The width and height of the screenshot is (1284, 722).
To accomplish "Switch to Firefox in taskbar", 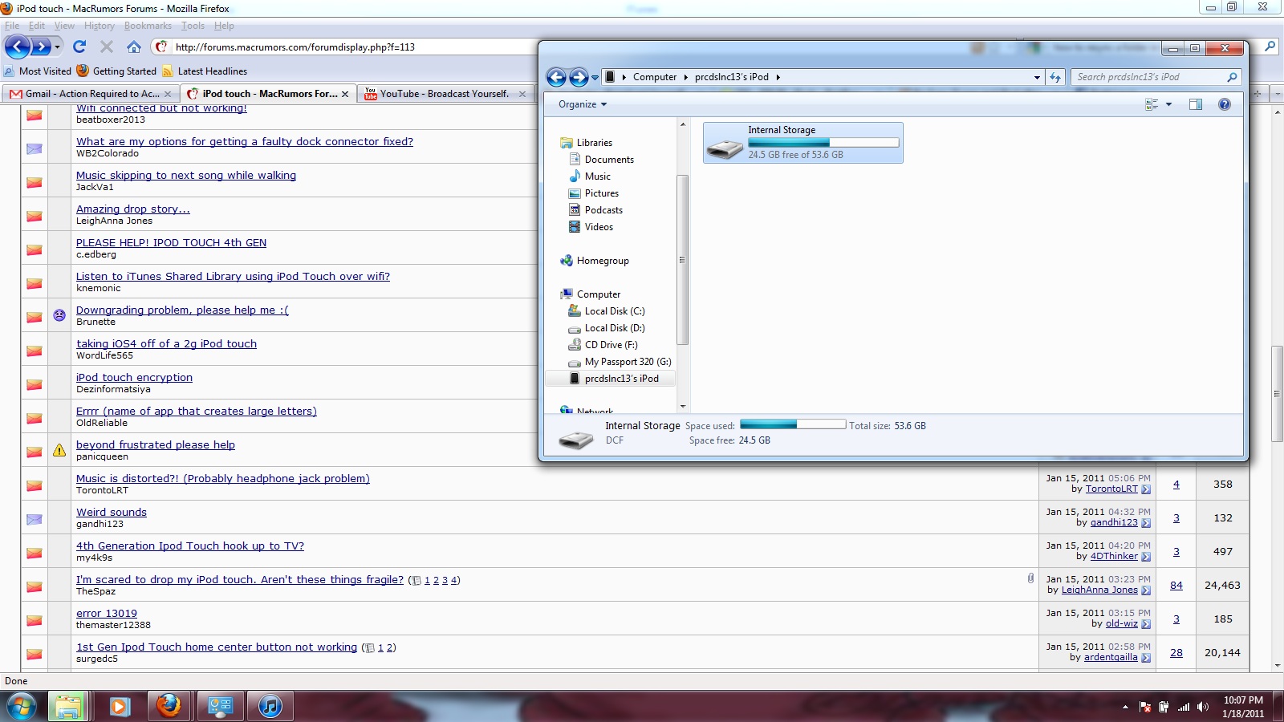I will pyautogui.click(x=169, y=707).
